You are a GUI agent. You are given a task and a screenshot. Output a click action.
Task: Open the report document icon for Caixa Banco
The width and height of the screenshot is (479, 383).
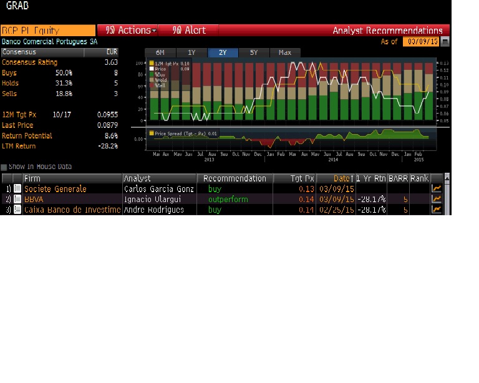coord(17,210)
